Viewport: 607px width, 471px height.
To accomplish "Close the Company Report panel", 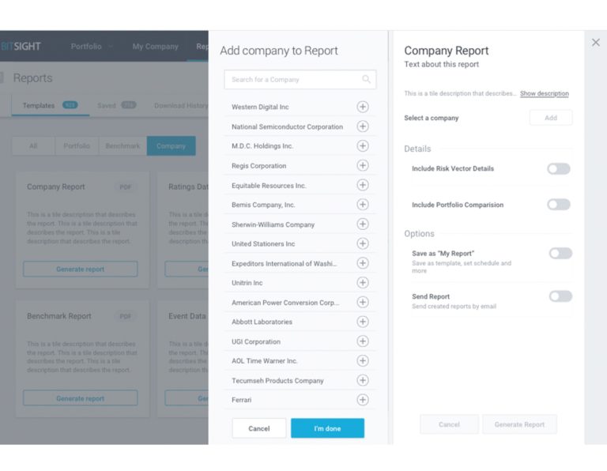I will point(596,43).
